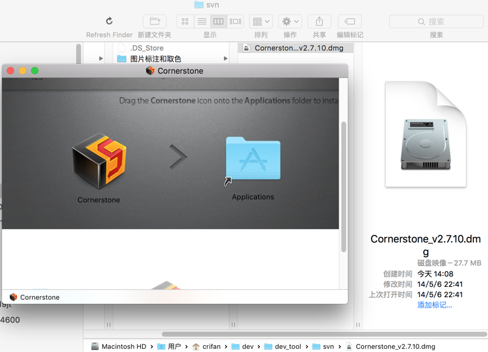Click the svn folder icon in Finder title
Viewport: 488px width, 352px height.
coord(199,4)
